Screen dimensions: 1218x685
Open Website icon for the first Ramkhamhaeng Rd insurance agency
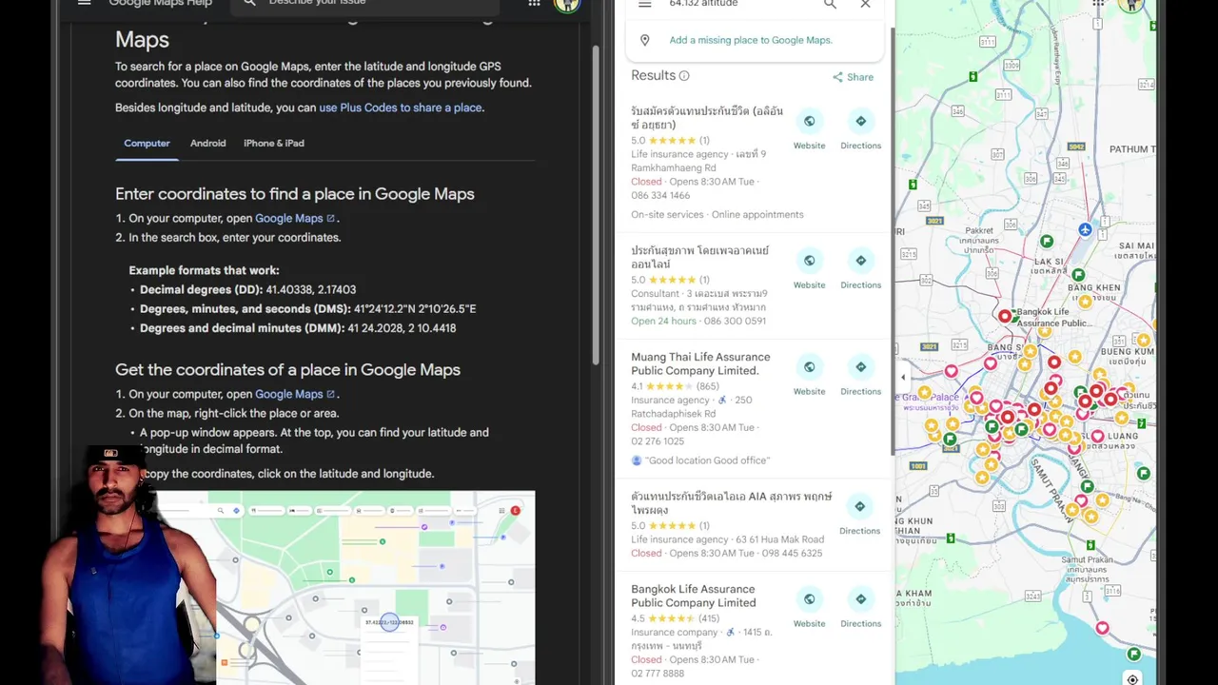(x=810, y=122)
